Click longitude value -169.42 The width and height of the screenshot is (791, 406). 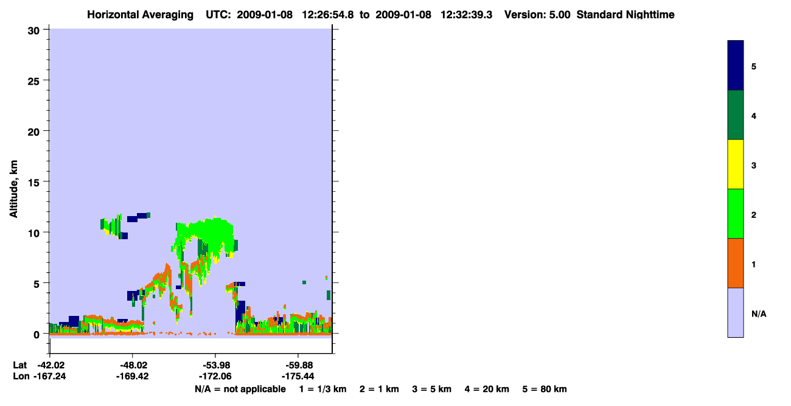pos(133,376)
